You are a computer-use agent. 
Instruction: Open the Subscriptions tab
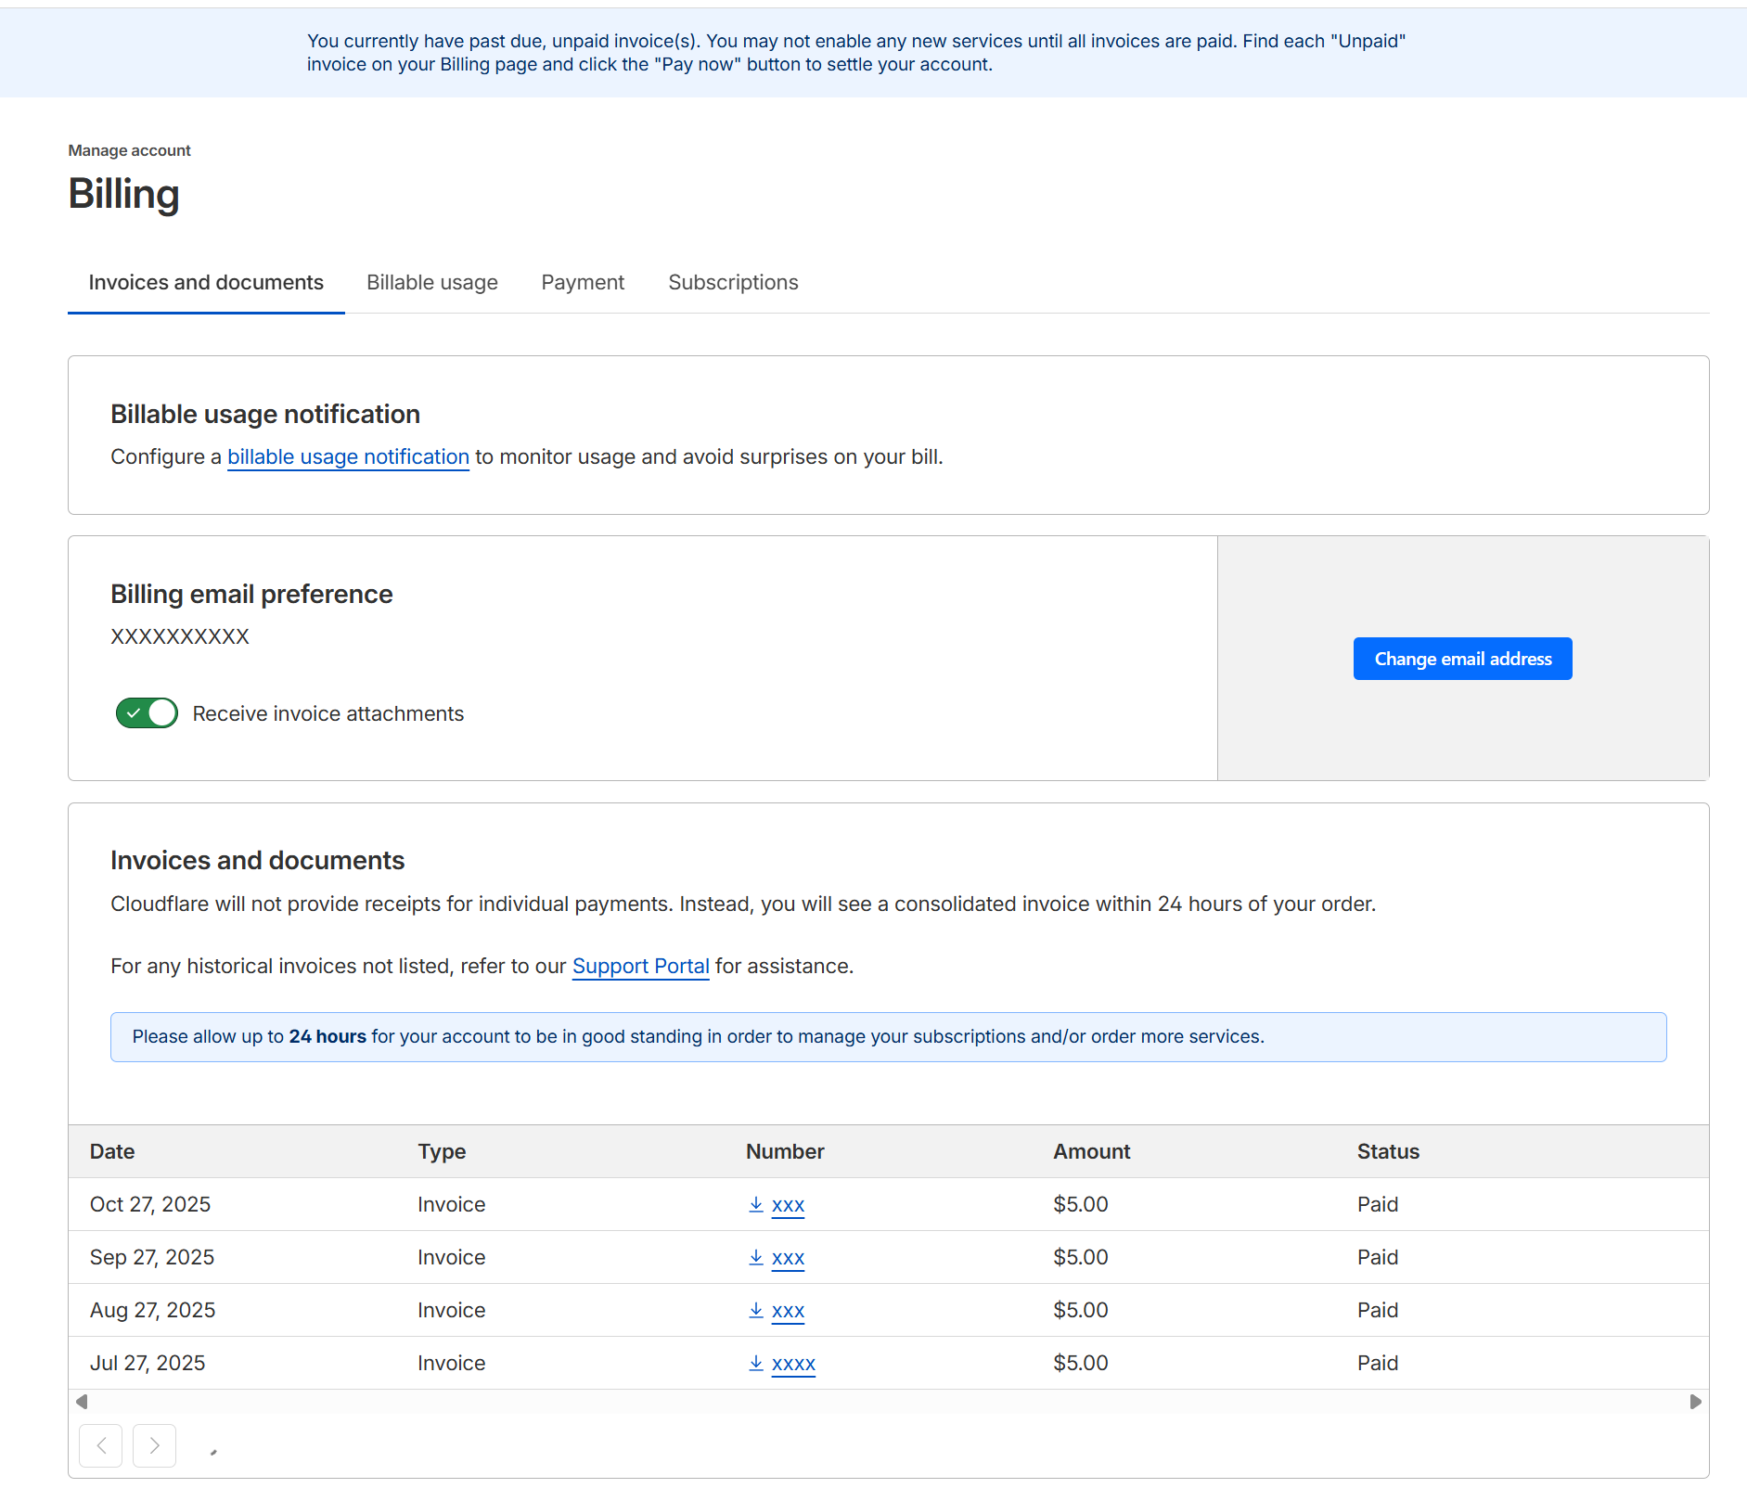[733, 283]
